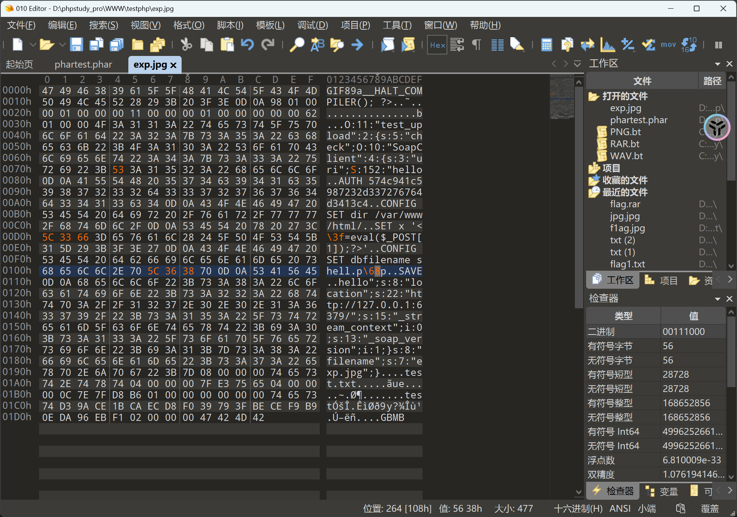The height and width of the screenshot is (517, 737).
Task: Expand the 收藏的文件 folder
Action: [x=593, y=180]
